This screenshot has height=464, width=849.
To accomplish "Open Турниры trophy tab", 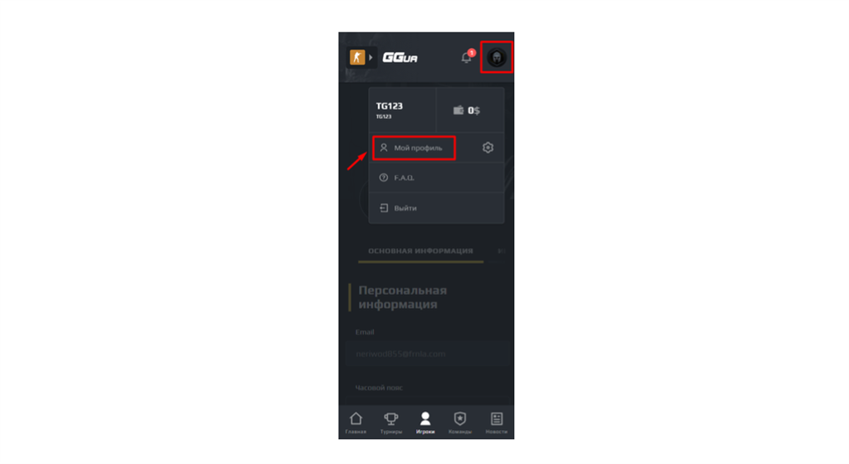I will click(x=391, y=423).
